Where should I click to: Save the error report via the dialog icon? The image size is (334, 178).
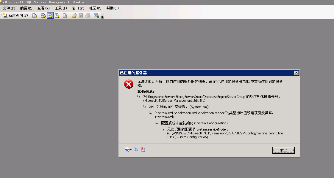point(143,150)
